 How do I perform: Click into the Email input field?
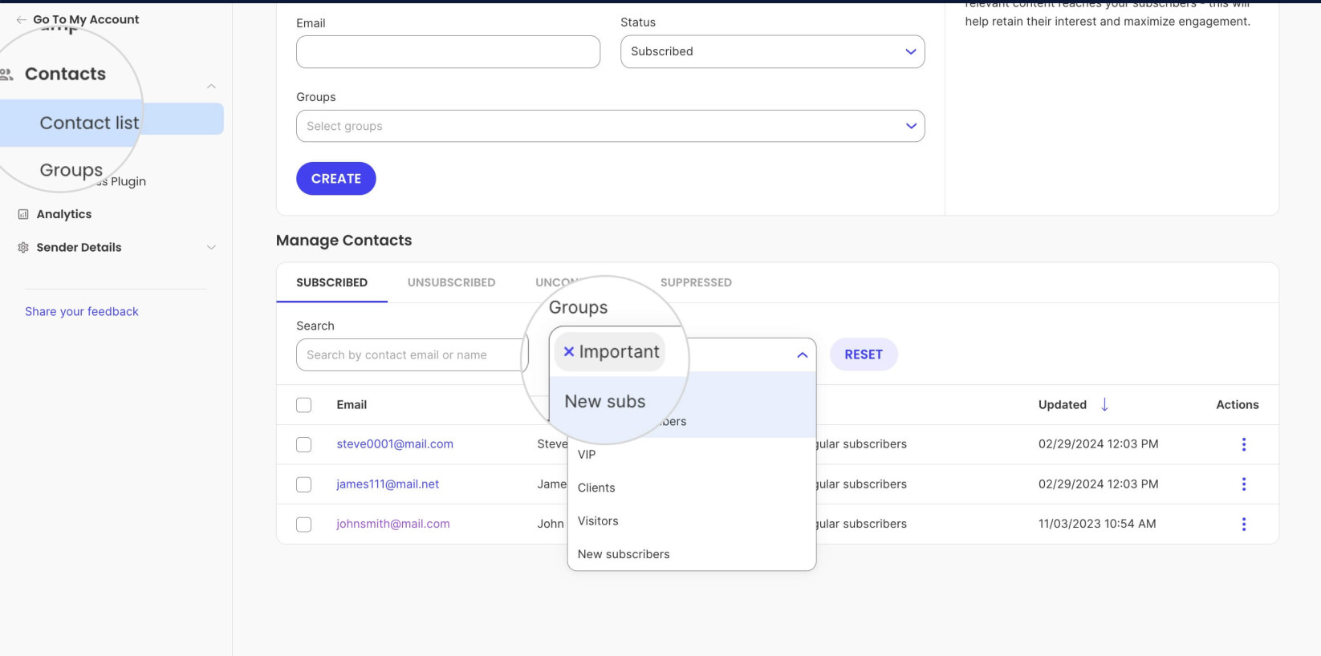[448, 51]
